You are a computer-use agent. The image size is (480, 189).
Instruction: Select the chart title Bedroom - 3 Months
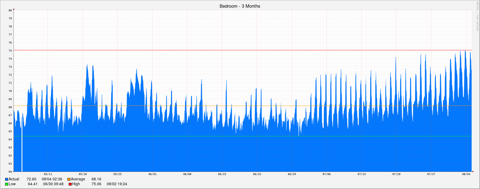point(240,6)
